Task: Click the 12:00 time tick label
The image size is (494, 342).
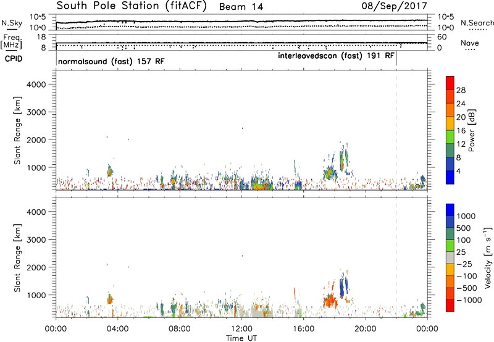Action: tap(241, 329)
